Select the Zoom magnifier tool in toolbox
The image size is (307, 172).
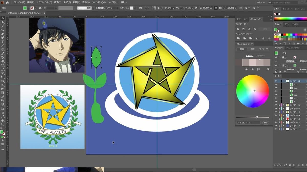pyautogui.click(x=3, y=124)
